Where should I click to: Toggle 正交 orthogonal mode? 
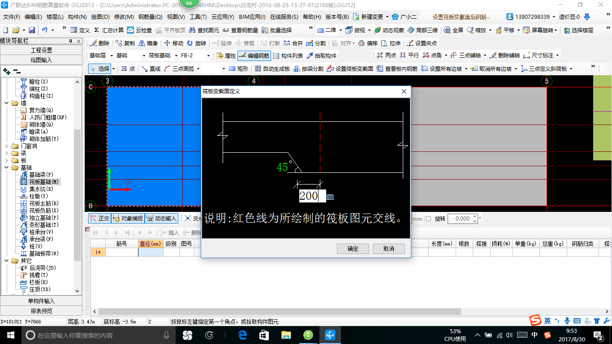pyautogui.click(x=99, y=219)
